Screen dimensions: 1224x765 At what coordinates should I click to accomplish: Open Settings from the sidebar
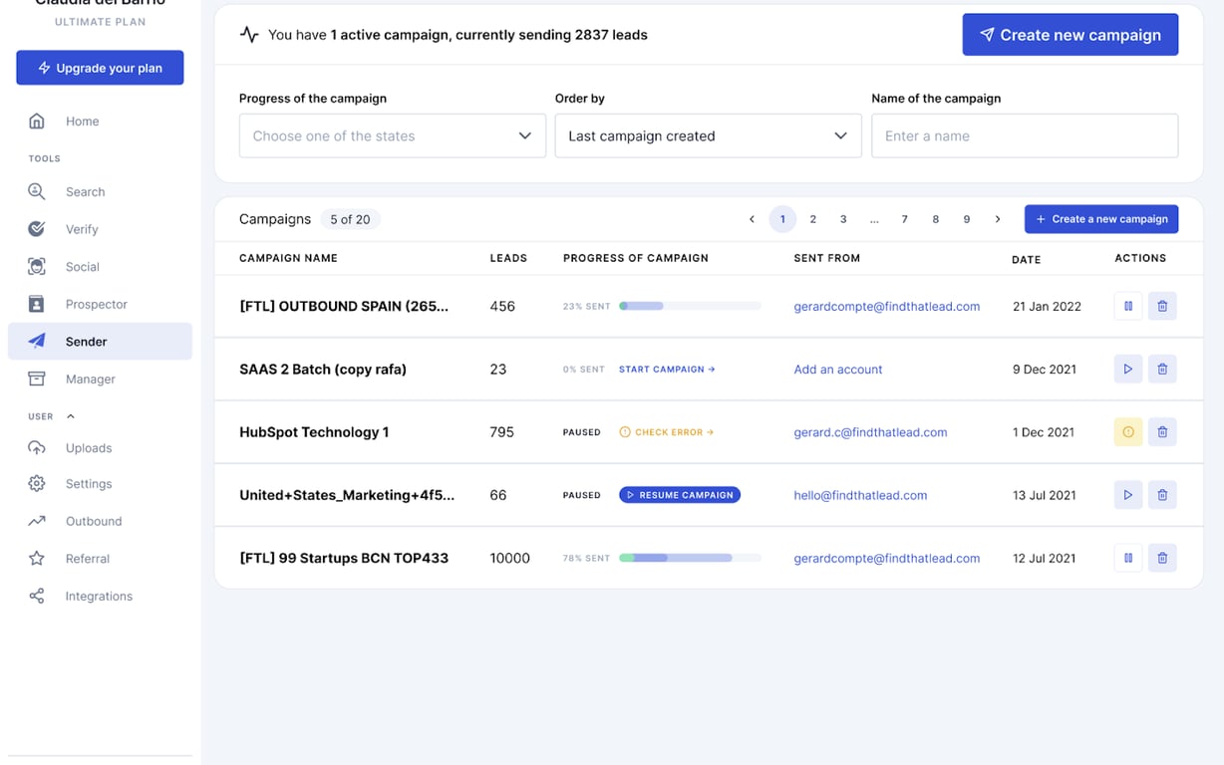click(x=88, y=483)
